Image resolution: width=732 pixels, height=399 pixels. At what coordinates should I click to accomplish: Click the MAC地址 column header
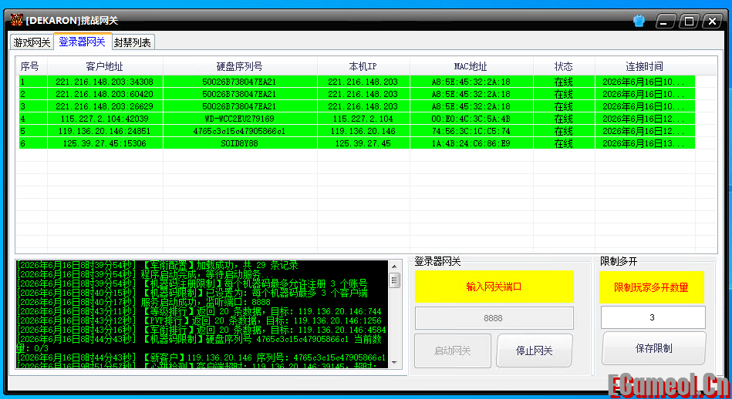pyautogui.click(x=471, y=66)
